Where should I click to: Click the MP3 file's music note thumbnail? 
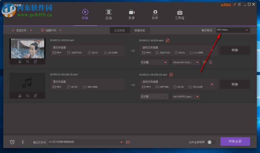click(x=28, y=83)
